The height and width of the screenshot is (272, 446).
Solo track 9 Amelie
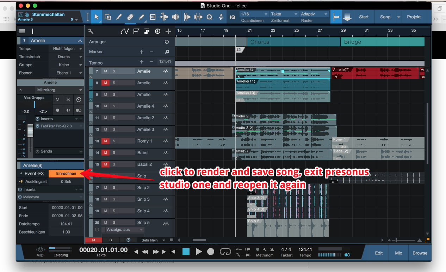pos(114,95)
